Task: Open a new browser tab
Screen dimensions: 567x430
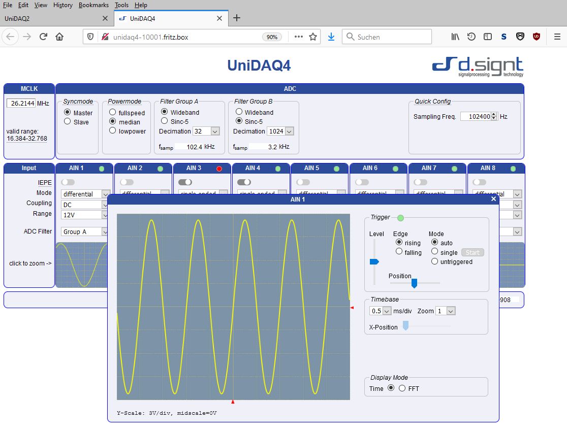Action: coord(236,18)
